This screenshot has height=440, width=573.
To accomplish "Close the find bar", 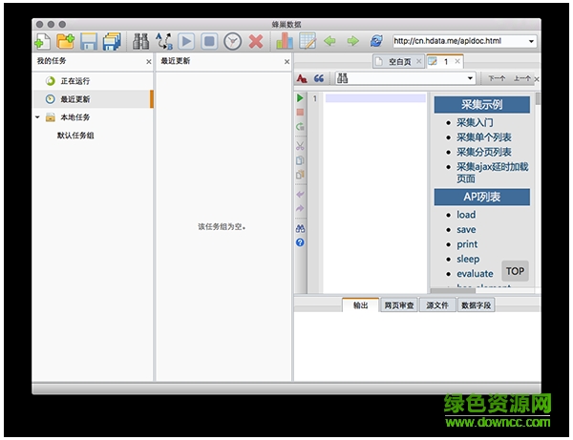I will click(x=537, y=79).
